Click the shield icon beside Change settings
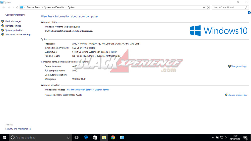The width and height of the screenshot is (251, 141). coord(229,66)
